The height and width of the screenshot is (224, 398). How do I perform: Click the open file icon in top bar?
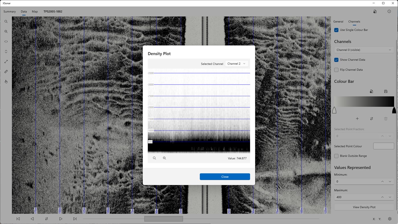(375, 11)
